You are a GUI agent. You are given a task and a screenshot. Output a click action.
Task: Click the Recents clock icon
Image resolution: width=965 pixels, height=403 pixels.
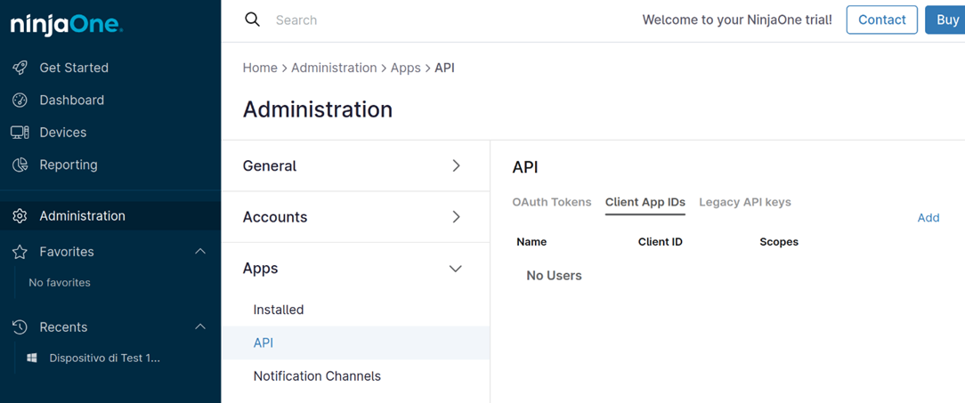click(20, 326)
